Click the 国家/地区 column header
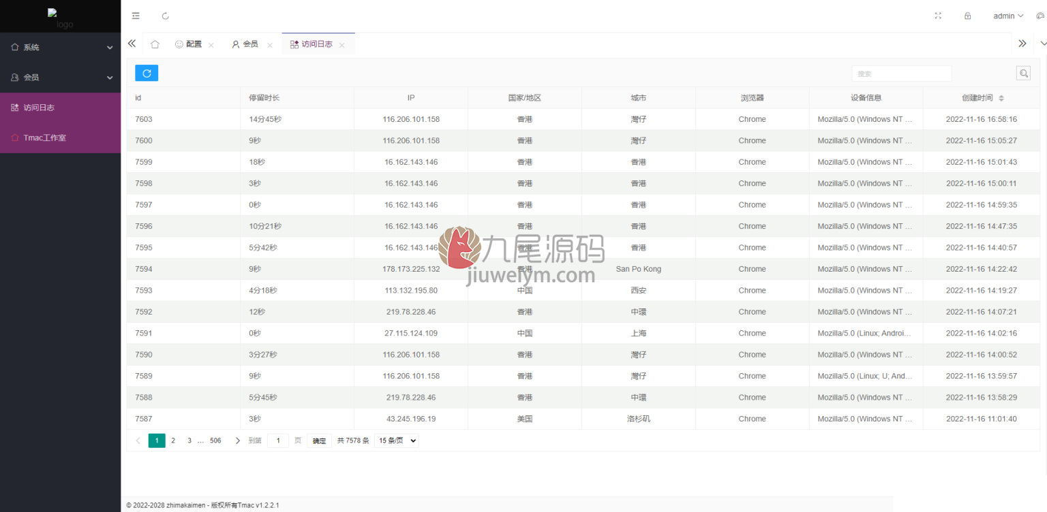This screenshot has width=1047, height=512. 525,98
